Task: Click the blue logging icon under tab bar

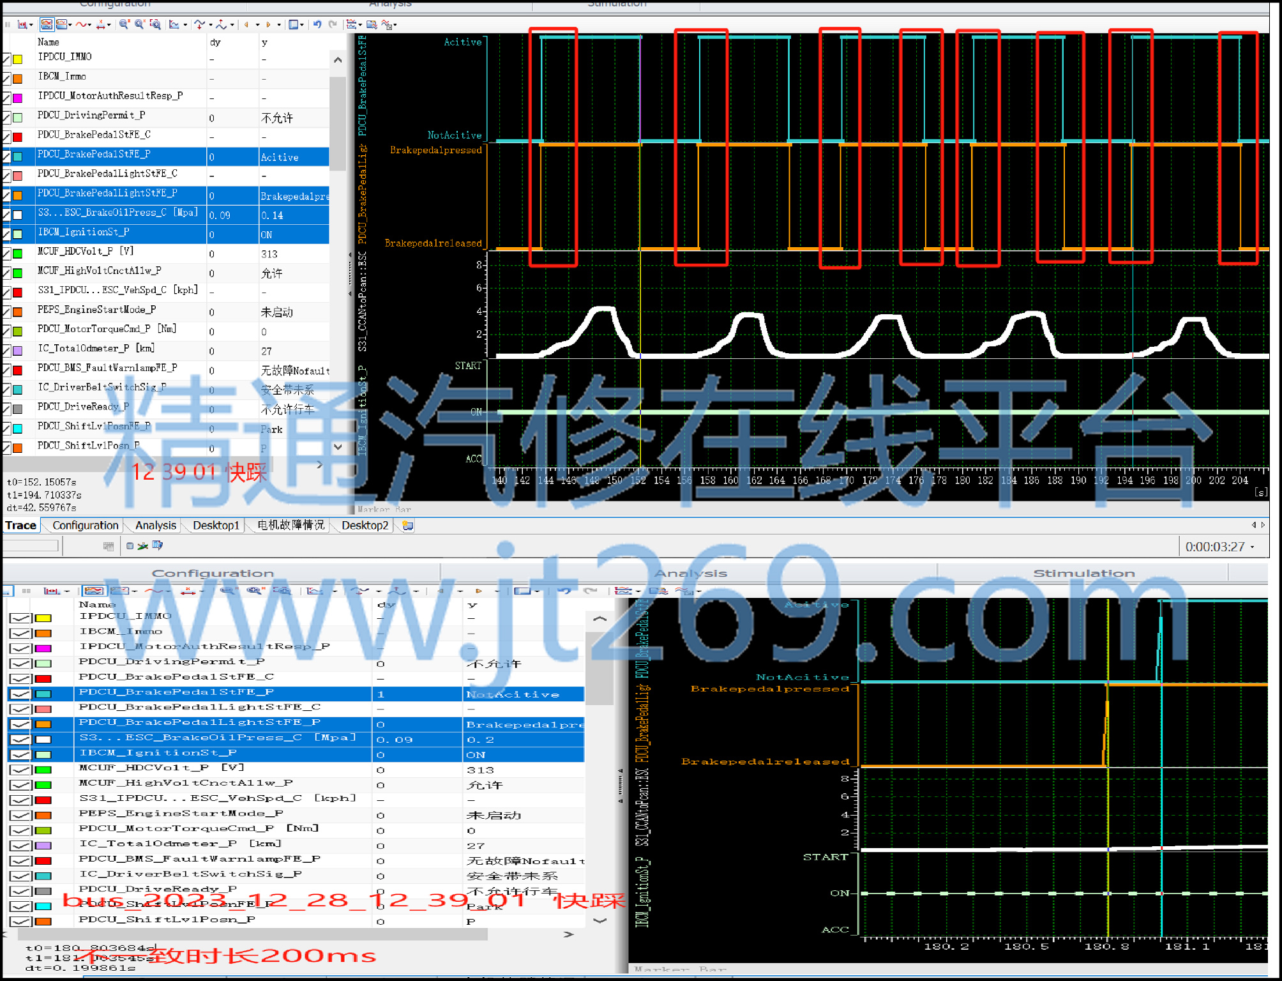Action: click(x=157, y=545)
